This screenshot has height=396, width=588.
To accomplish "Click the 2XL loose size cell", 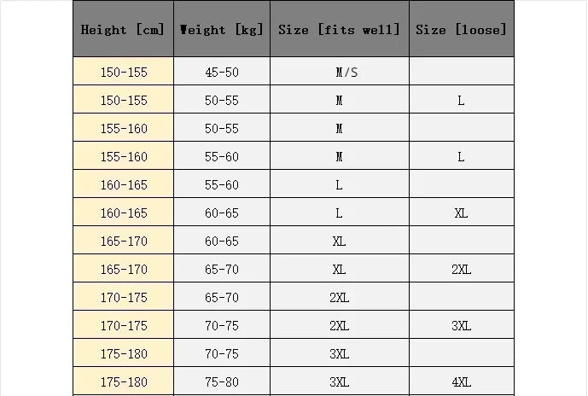I will coord(462,269).
